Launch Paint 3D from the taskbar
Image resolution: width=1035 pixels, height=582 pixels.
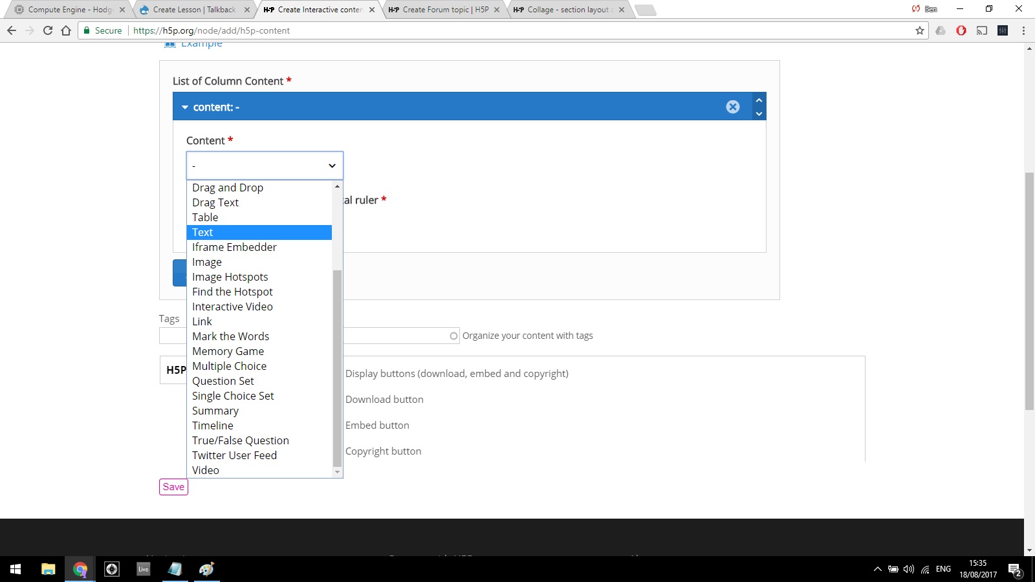click(x=206, y=569)
